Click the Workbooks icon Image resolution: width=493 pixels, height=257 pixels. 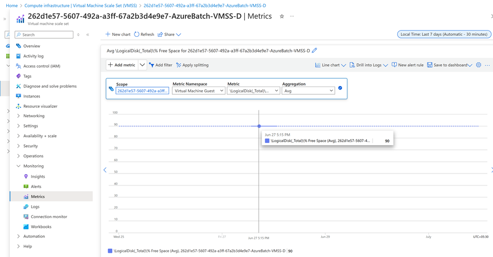pyautogui.click(x=26, y=227)
